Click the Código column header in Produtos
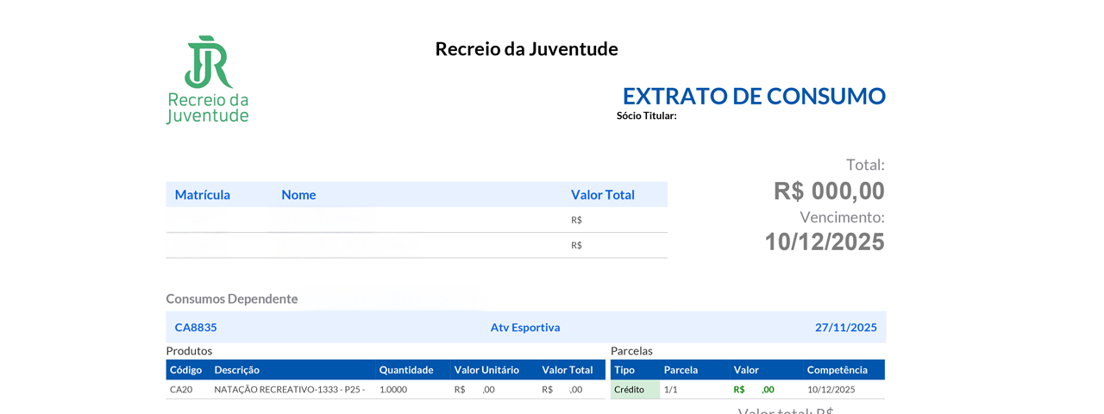 (x=185, y=370)
